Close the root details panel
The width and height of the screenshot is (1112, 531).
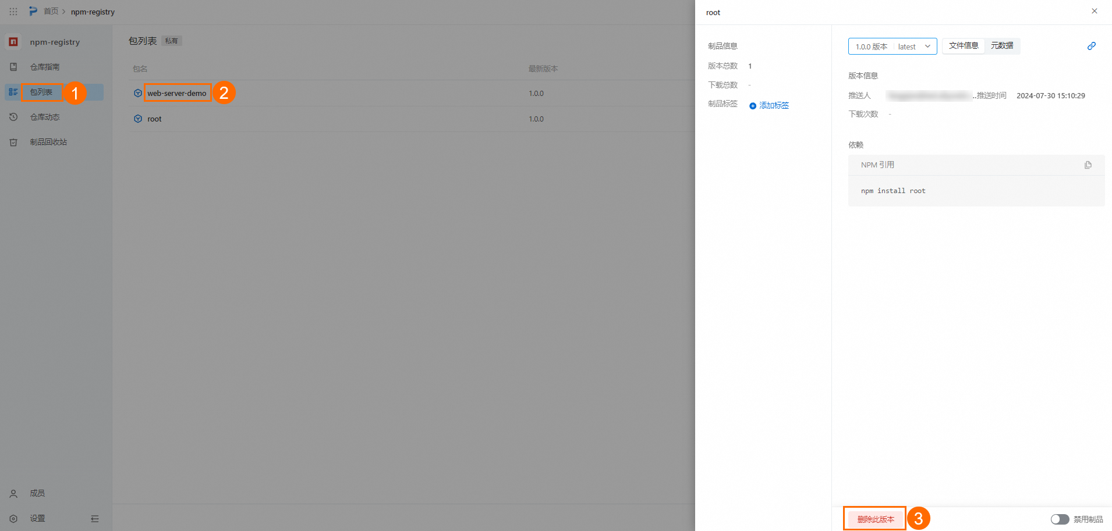(x=1095, y=11)
